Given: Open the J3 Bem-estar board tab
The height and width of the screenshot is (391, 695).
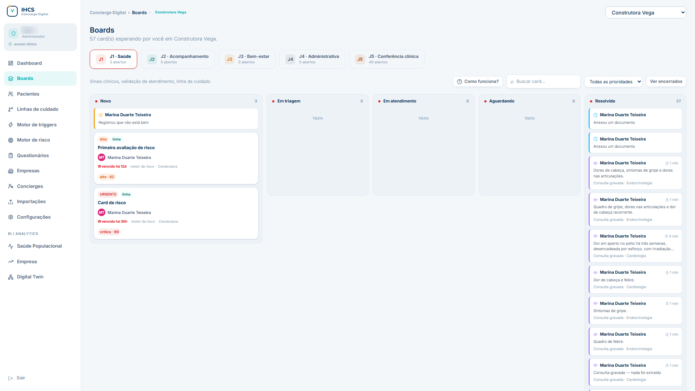Looking at the screenshot, I should pyautogui.click(x=247, y=59).
